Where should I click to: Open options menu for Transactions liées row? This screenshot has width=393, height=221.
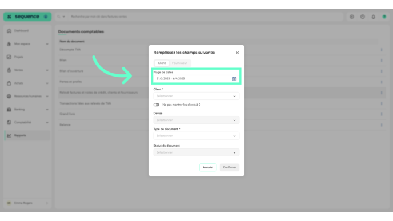382,103
